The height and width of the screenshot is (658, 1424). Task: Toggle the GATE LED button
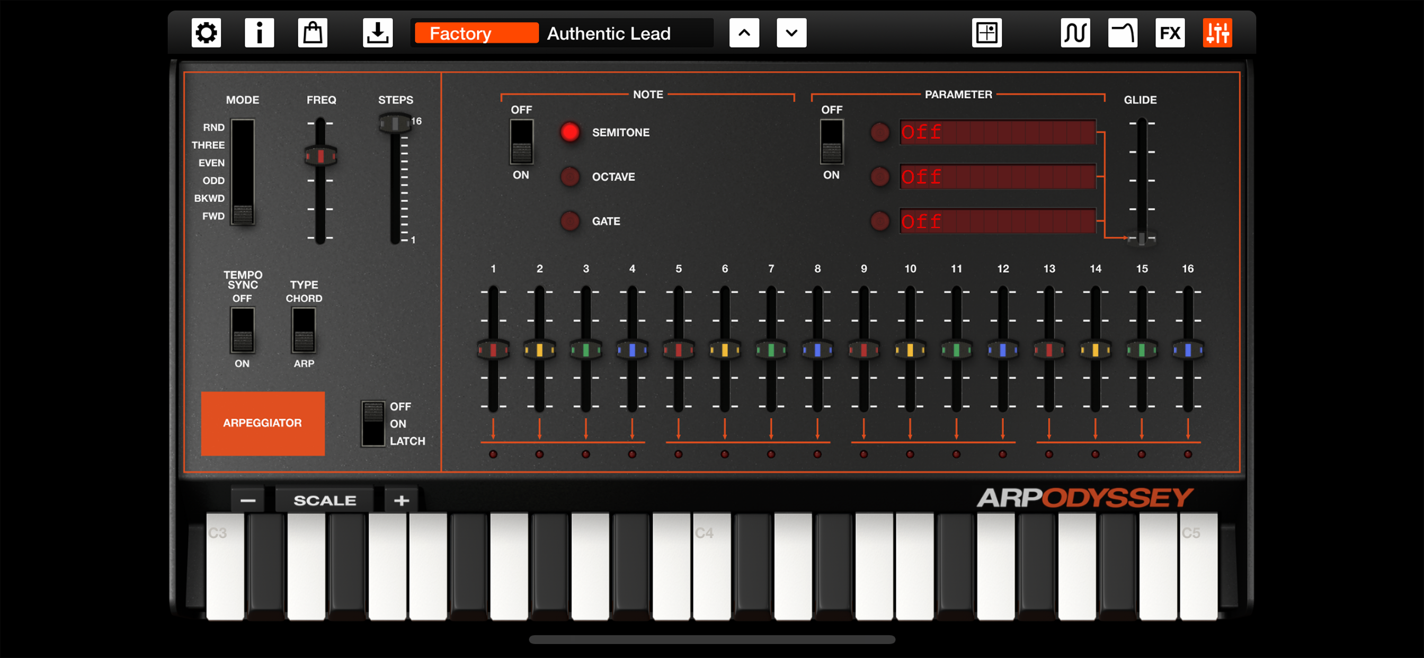(x=570, y=221)
